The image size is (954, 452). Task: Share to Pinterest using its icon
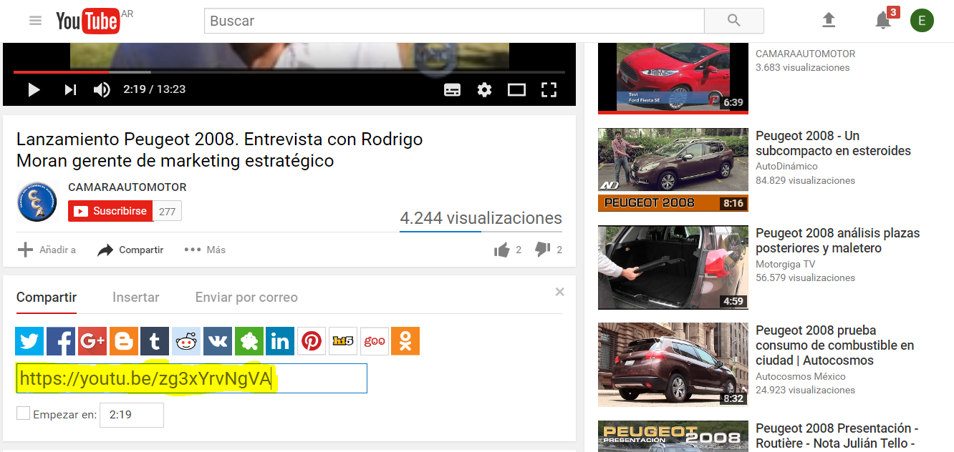coord(312,341)
